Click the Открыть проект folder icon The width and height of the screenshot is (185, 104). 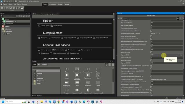click(x=39, y=26)
